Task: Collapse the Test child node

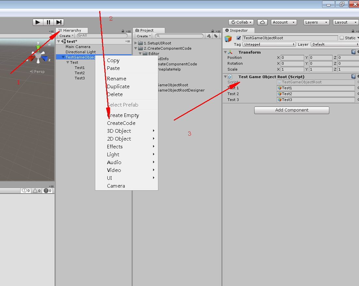Action: pos(68,62)
